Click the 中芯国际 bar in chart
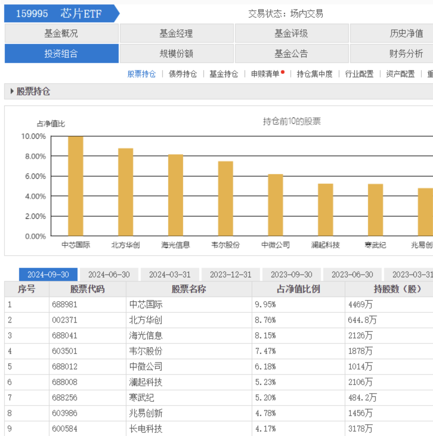433x436 pixels. click(x=76, y=186)
